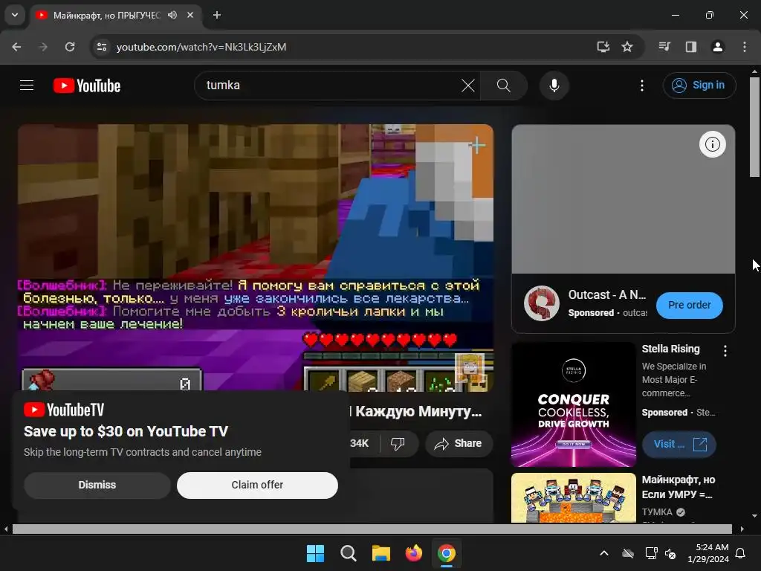Open File Explorer from taskbar
The width and height of the screenshot is (761, 571).
click(381, 553)
